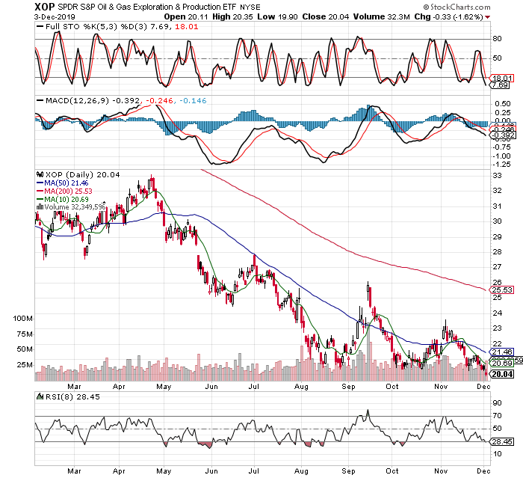Click the RSI(8) 28.45 legend label

72,396
